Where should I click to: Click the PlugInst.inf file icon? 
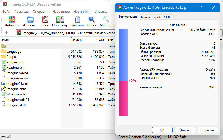coord(4,62)
